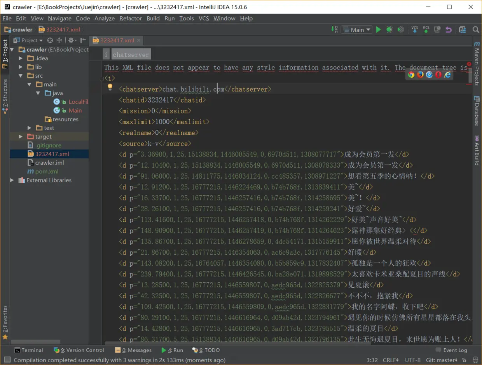Image resolution: width=482 pixels, height=365 pixels.
Task: Open the Terminal tool window
Action: click(x=29, y=350)
